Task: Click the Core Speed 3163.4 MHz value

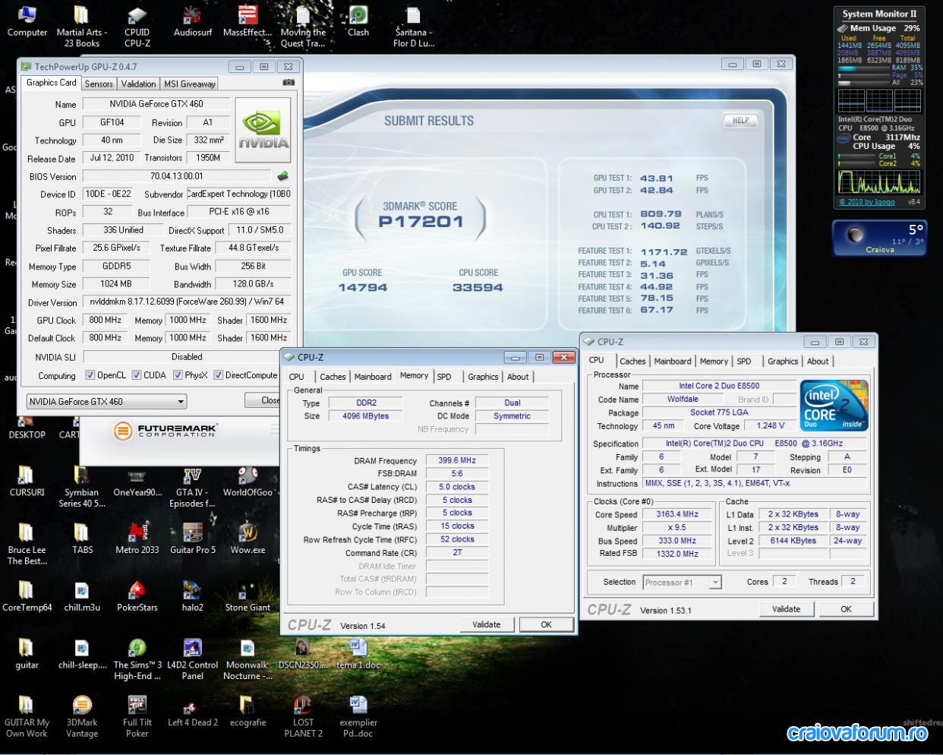Action: [677, 514]
